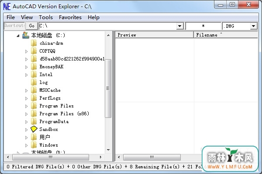262x174 pixels.
Task: Click the asterisk filename filter field
Action: pyautogui.click(x=203, y=26)
